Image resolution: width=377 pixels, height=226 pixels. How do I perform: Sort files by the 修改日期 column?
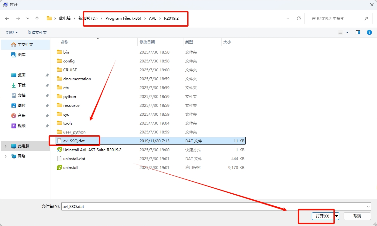(x=147, y=42)
